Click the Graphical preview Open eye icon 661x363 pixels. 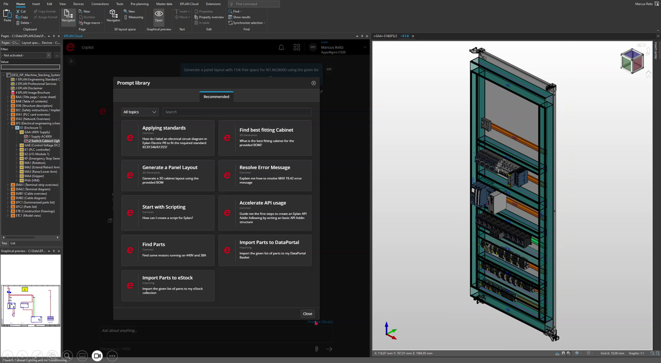point(159,16)
